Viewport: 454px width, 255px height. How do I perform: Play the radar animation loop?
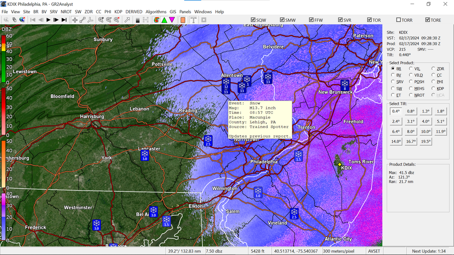coord(49,20)
